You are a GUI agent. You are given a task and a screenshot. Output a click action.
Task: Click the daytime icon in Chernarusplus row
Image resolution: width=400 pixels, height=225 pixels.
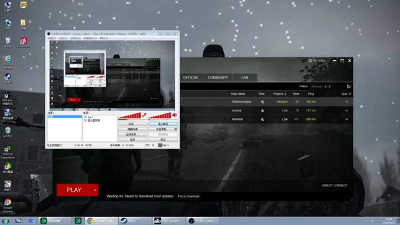262,102
